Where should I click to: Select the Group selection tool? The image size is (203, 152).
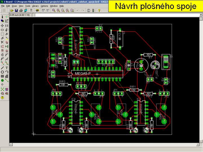[x=2, y=34]
